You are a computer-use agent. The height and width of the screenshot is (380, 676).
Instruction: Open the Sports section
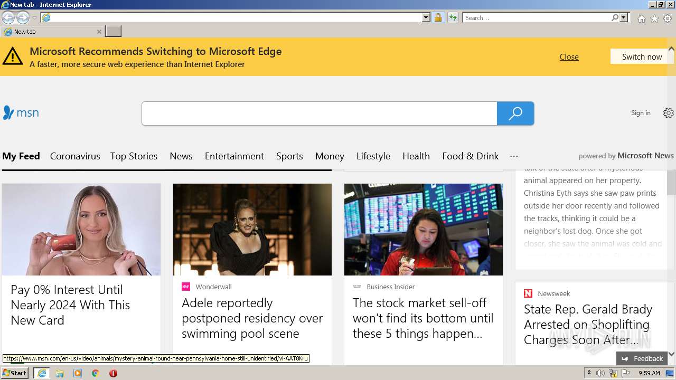pos(289,156)
